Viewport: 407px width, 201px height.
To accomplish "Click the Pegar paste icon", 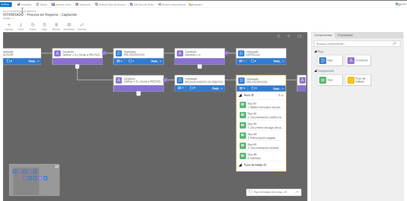I will pos(44,25).
